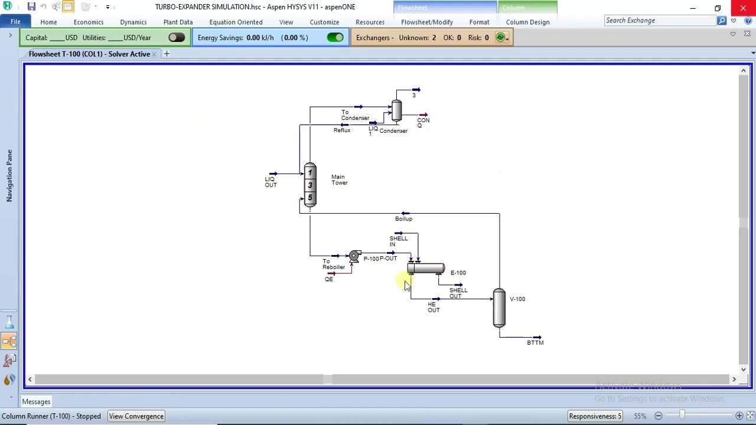This screenshot has width=756, height=425.
Task: Open the Resources ribbon tab
Action: point(370,22)
